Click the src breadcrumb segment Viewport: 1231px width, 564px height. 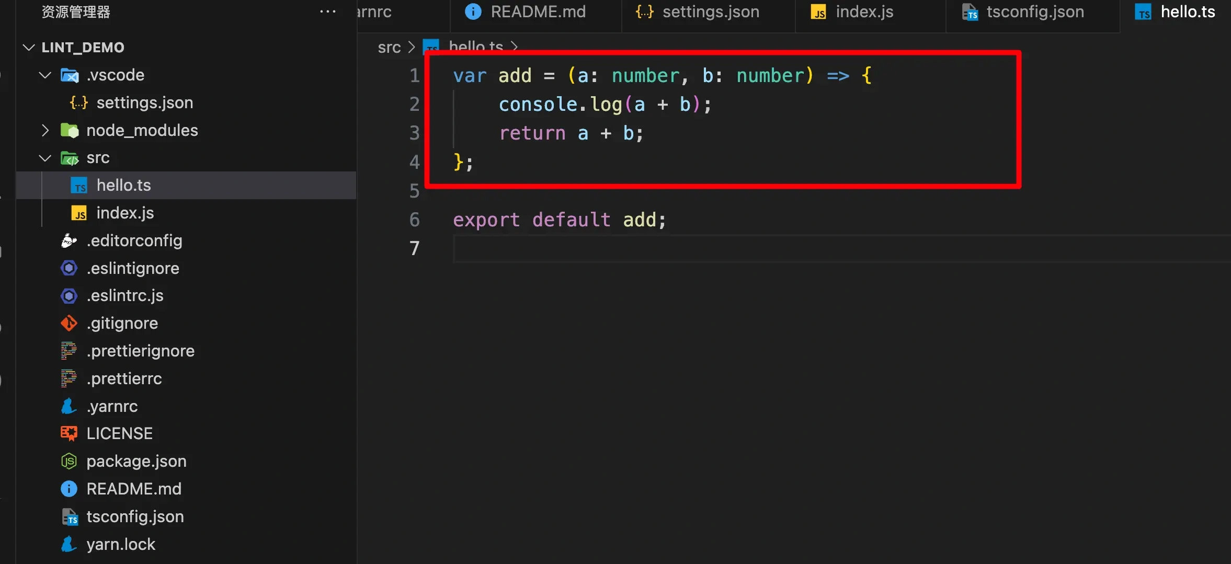coord(389,48)
